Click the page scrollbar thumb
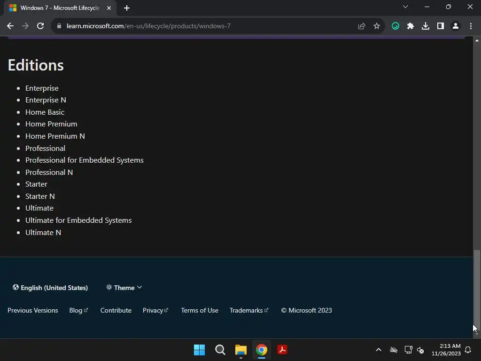 [x=477, y=290]
